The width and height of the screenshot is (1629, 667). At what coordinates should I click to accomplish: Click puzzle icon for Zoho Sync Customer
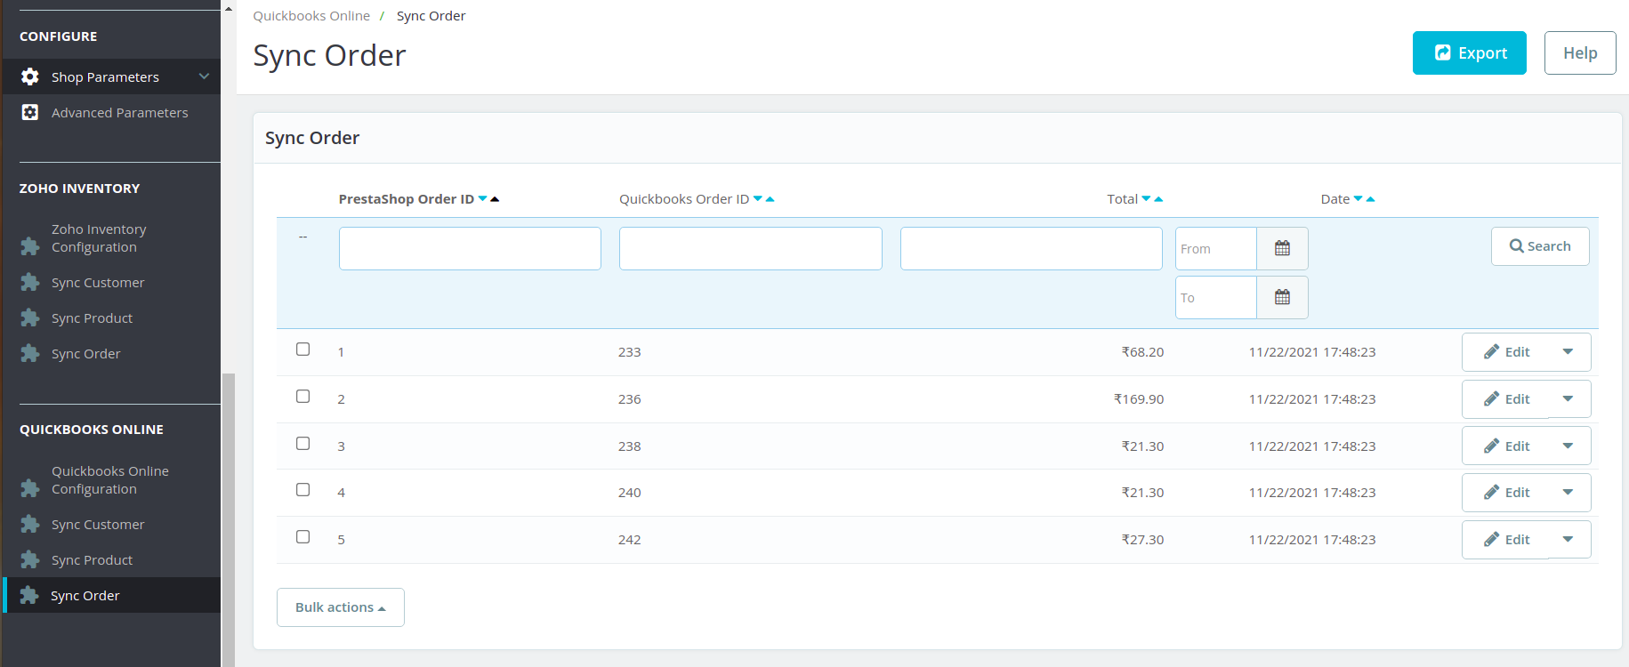pyautogui.click(x=29, y=283)
